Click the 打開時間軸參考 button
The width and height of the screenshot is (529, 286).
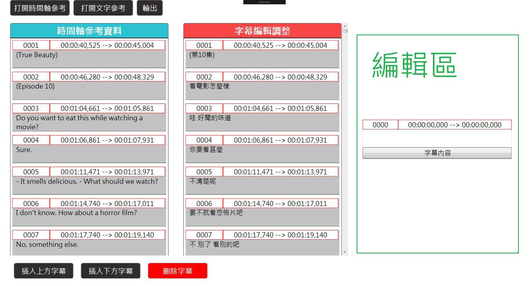point(40,8)
